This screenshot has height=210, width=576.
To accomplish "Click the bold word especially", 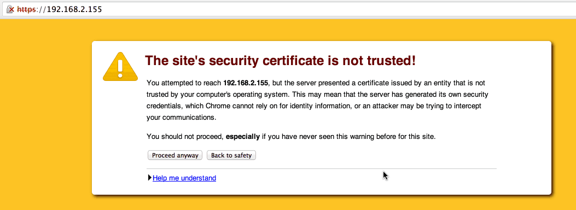I will pyautogui.click(x=243, y=137).
